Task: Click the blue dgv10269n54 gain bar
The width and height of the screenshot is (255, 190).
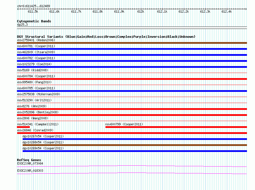Action: coord(135,151)
